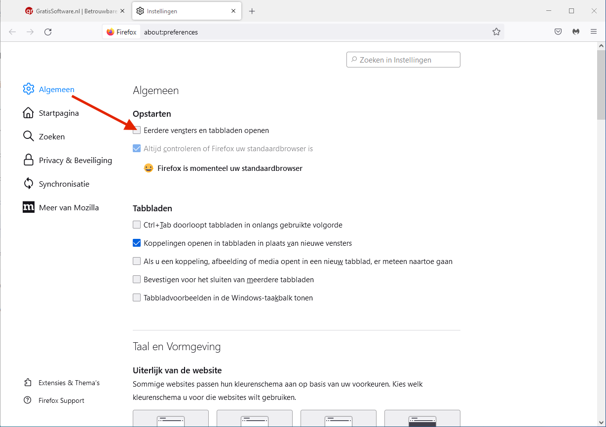This screenshot has width=606, height=427.
Task: Enable Tabbladvoorbeelden in de Windows-taakbalk tonen
Action: point(137,298)
